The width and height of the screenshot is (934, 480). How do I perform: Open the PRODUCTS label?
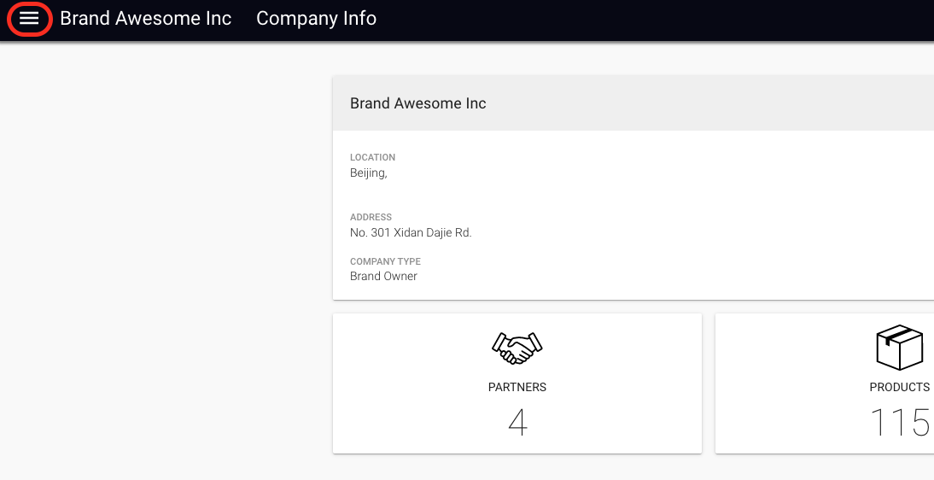pyautogui.click(x=900, y=387)
